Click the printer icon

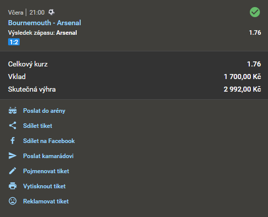(x=13, y=186)
